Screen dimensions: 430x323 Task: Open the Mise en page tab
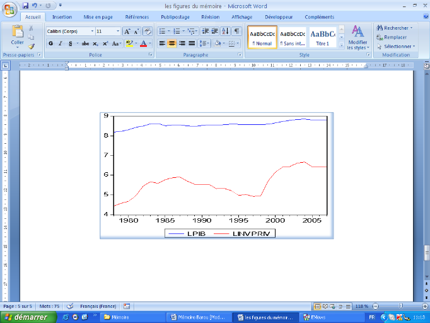pos(98,17)
